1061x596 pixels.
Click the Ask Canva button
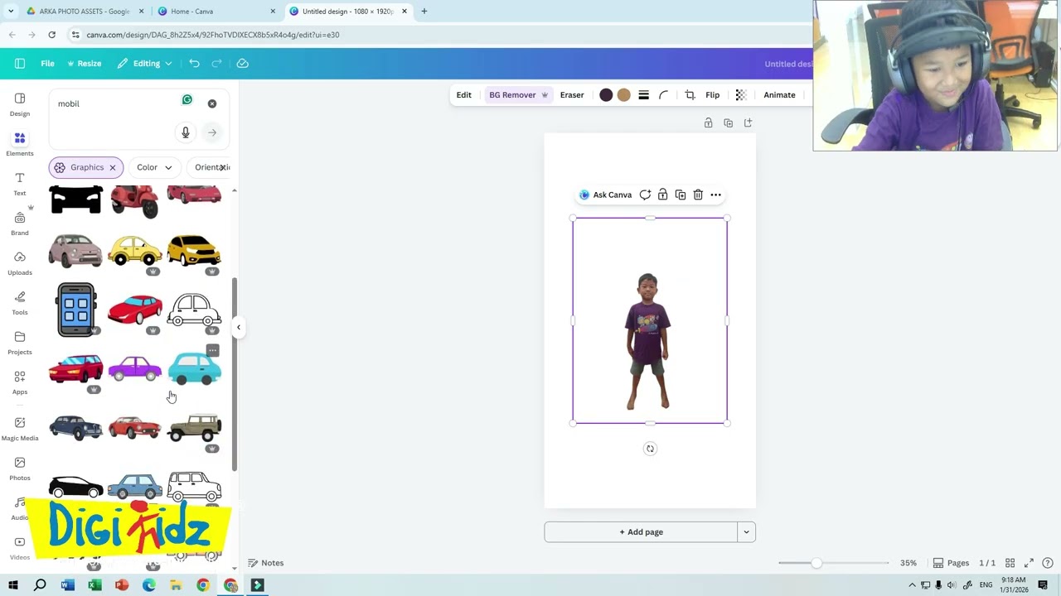(x=605, y=195)
